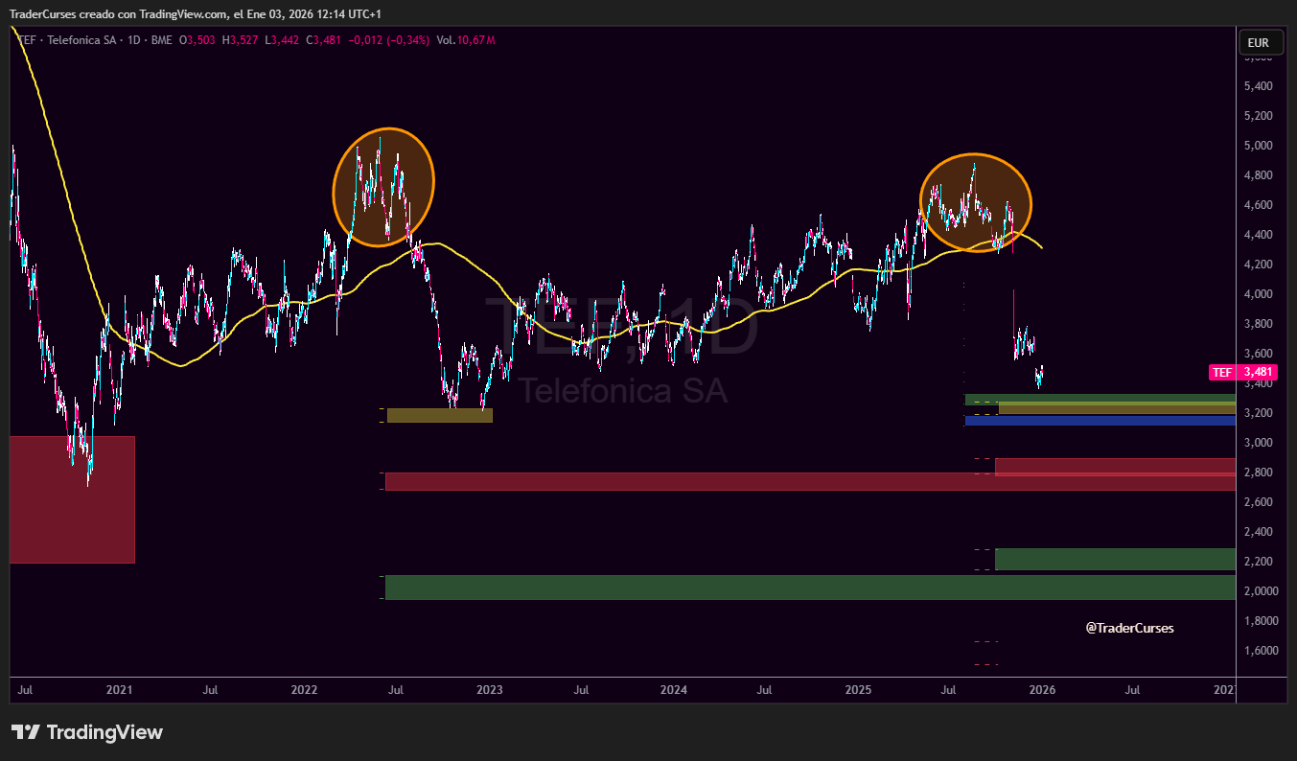The height and width of the screenshot is (761, 1297).
Task: Click the 3,000 level on price axis
Action: (1257, 443)
